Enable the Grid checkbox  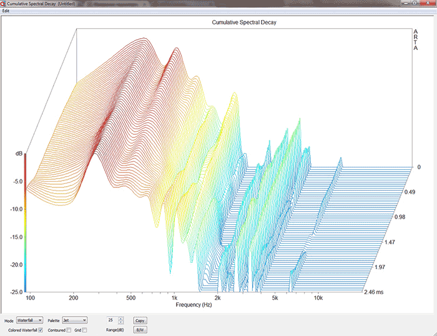[x=84, y=330]
